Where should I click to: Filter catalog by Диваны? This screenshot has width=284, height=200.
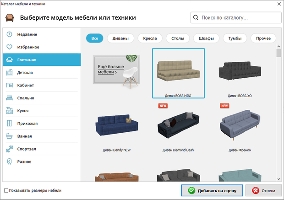120,38
